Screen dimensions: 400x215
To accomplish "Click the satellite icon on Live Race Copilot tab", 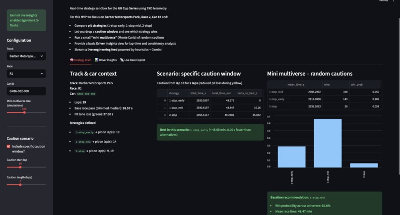I will tap(122, 60).
